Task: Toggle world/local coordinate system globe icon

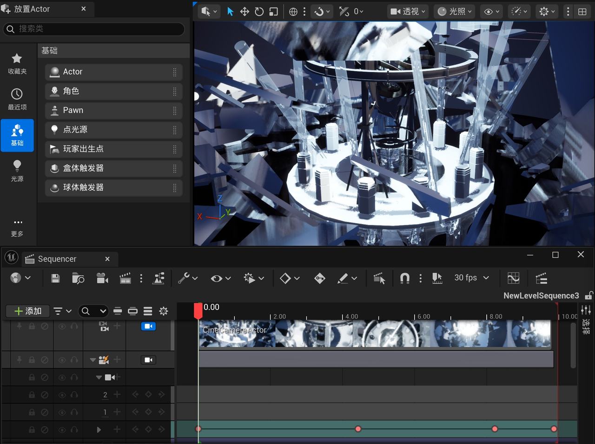Action: (x=293, y=12)
